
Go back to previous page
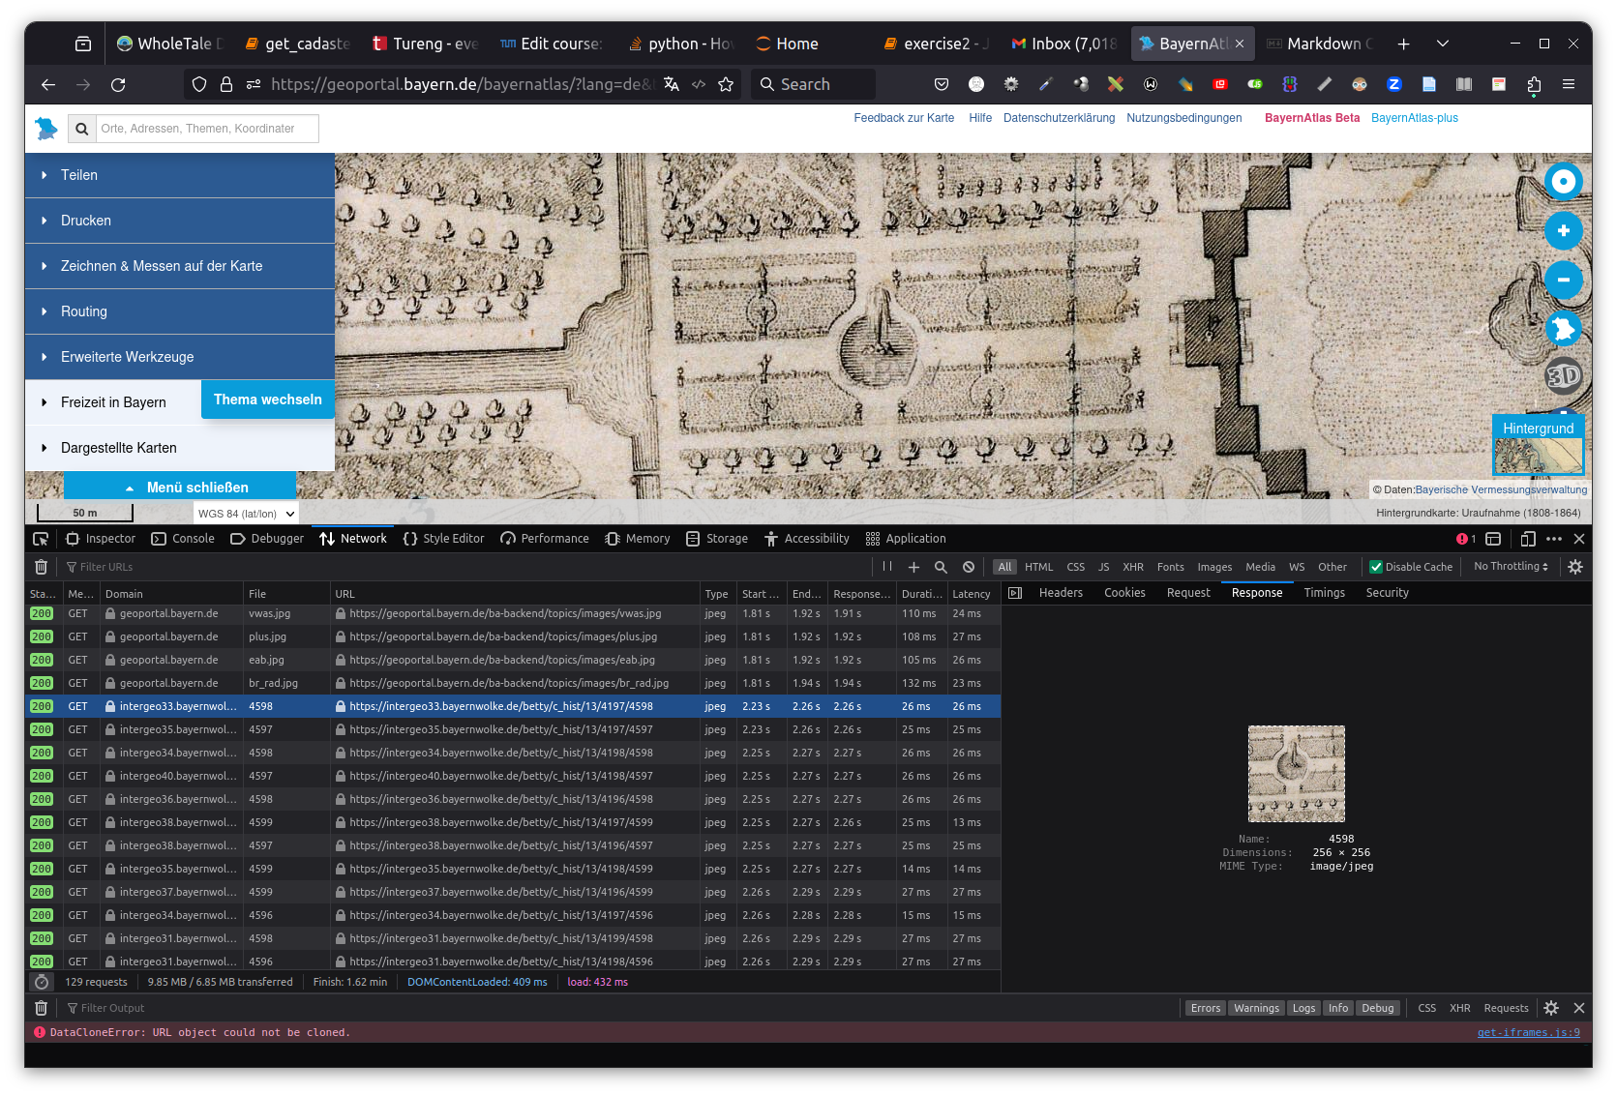[48, 85]
